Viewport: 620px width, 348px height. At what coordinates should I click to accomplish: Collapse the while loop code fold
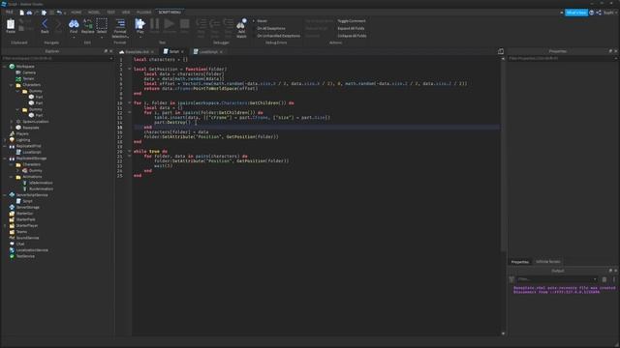click(x=129, y=151)
